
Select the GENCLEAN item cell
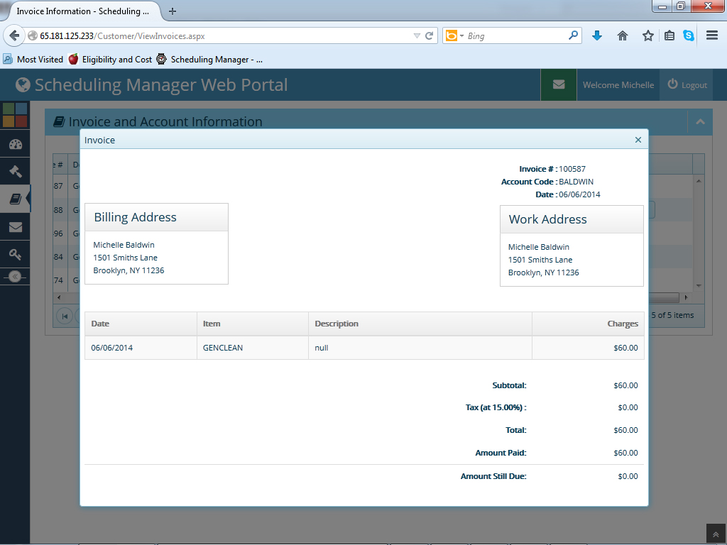point(253,348)
